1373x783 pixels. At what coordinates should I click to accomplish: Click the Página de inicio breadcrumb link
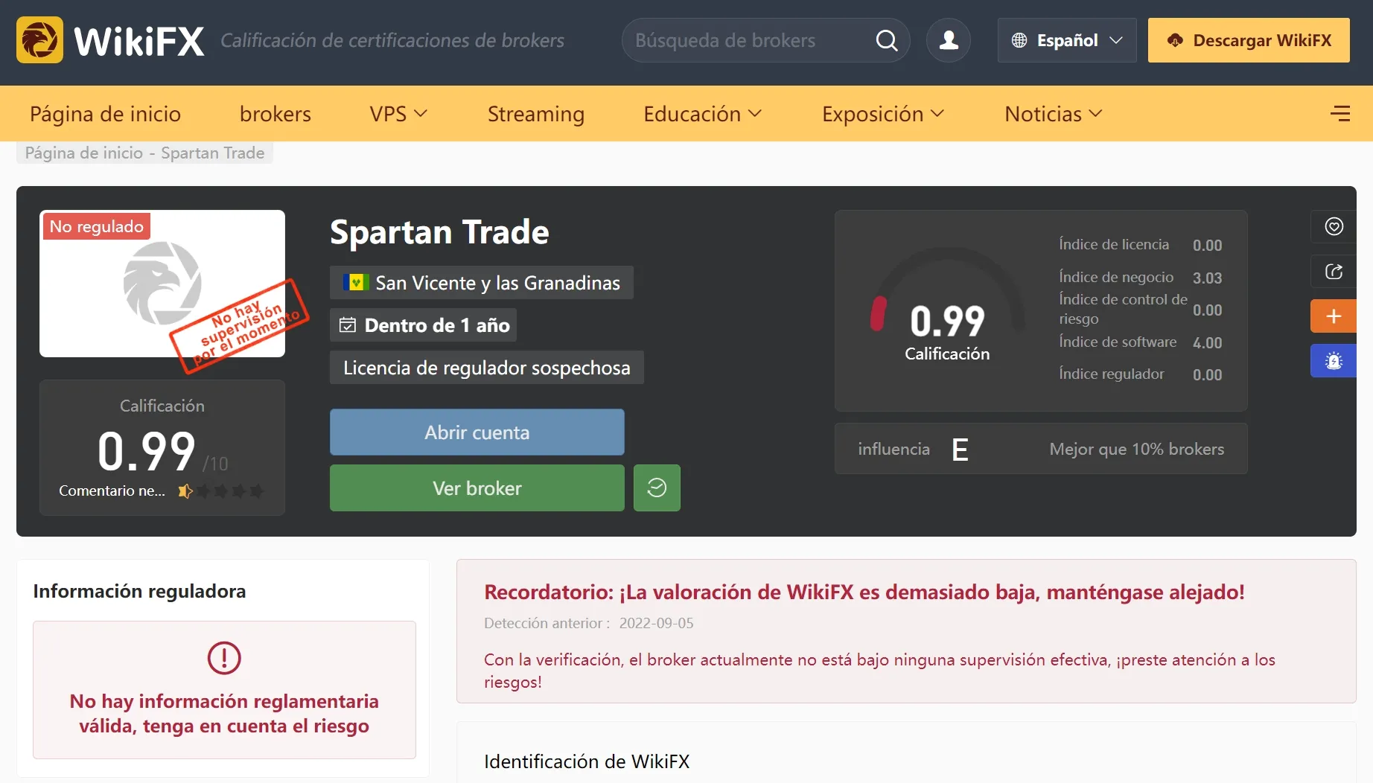(83, 153)
